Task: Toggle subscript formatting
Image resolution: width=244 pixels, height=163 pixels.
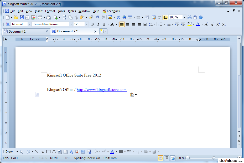Action: point(224,24)
